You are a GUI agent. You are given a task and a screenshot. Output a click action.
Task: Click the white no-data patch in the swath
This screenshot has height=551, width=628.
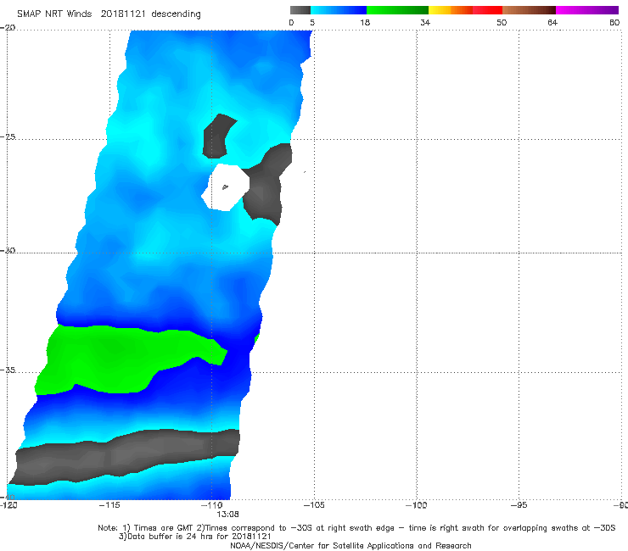[x=227, y=187]
